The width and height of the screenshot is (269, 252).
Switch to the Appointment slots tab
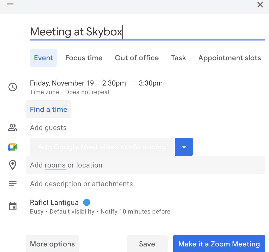(x=229, y=58)
